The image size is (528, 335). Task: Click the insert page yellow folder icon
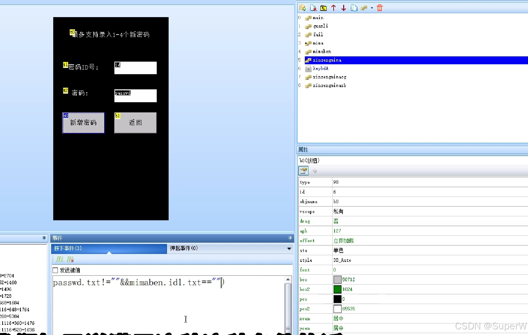pyautogui.click(x=323, y=8)
